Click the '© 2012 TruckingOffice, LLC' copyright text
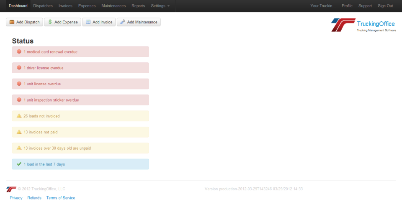This screenshot has height=212, width=402. pos(41,189)
